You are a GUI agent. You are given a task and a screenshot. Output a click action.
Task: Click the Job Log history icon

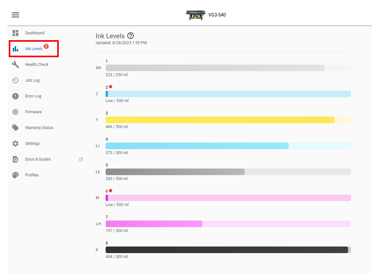[x=15, y=80]
